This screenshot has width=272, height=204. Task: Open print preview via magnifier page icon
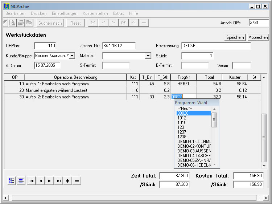12,23
